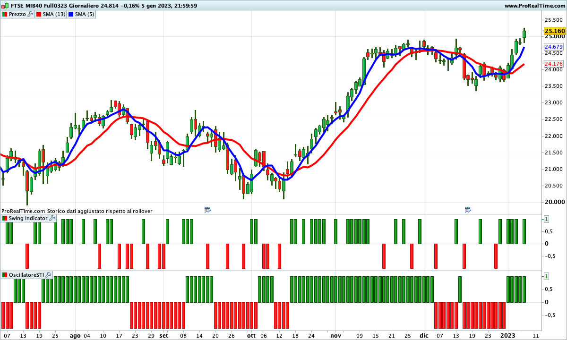The height and width of the screenshot is (340, 567).
Task: Click the blue 24.679 SMA value tag
Action: 553,47
